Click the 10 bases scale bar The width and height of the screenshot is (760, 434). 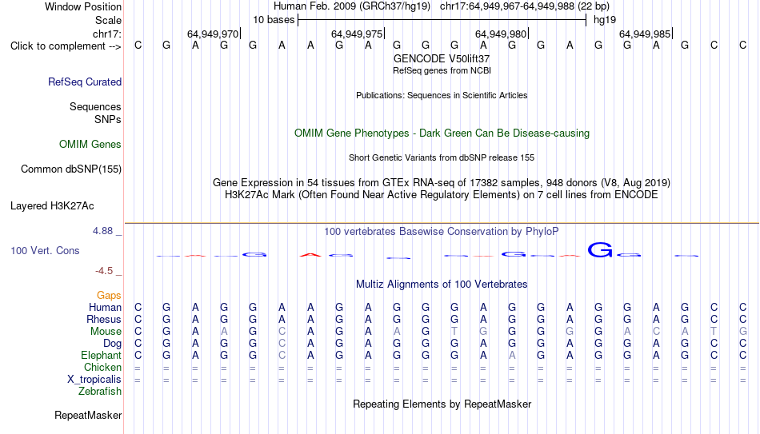(x=442, y=20)
